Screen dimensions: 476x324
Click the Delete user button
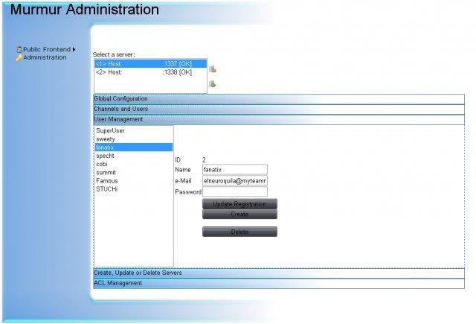[239, 232]
